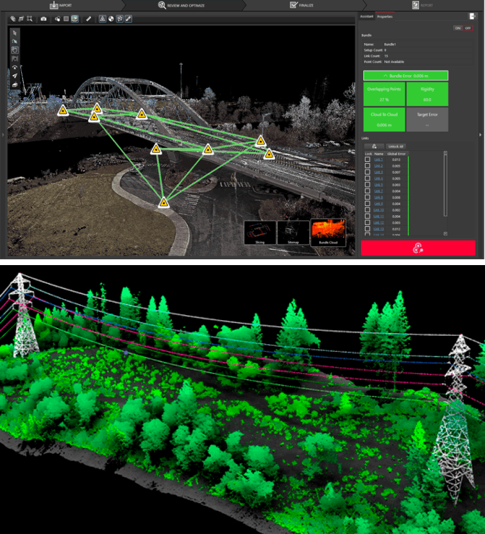485x534 pixels.
Task: Click the bounding box zoom-extents icon
Action: 30,19
